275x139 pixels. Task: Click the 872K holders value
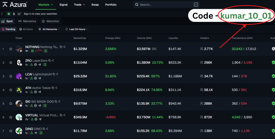tap(208, 117)
